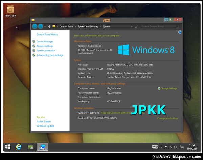Expand the arrow after Control Panel breadcrumb
203x160 pixels.
click(75, 27)
